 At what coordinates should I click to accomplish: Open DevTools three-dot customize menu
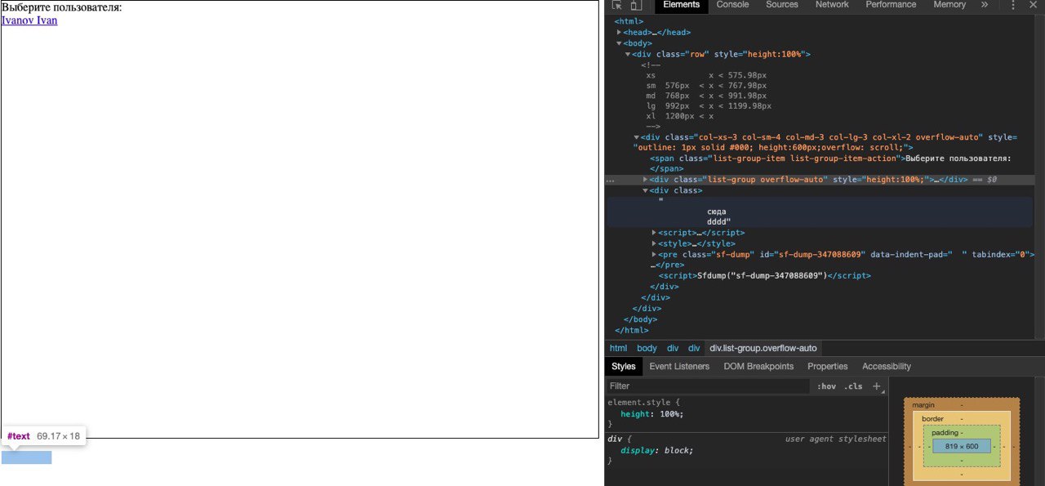(1013, 5)
